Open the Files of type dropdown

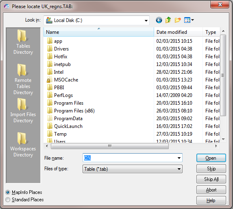[179, 169]
